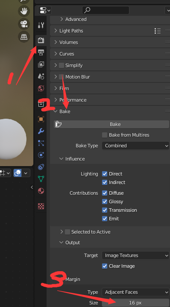Collapse the Influence subpanel

(62, 159)
